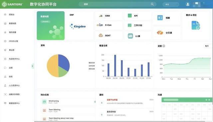Click the search input field

point(117,4)
